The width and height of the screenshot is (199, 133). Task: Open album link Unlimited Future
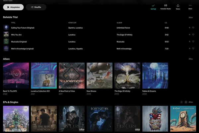123,28
